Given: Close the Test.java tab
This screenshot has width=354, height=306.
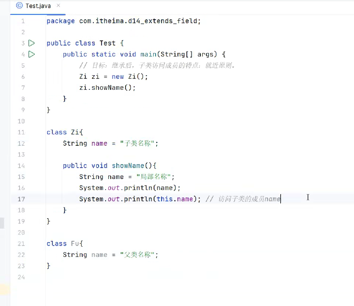Looking at the screenshot, I should (x=59, y=5).
